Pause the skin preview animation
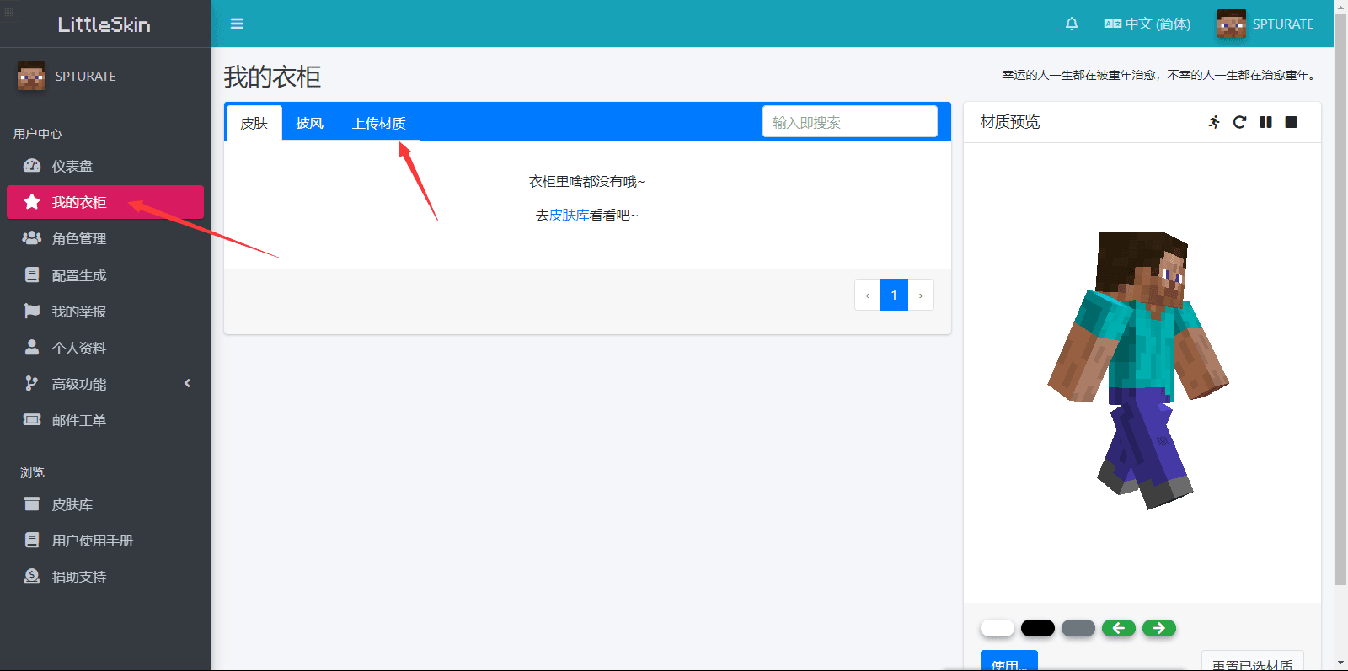The image size is (1348, 671). click(1265, 122)
